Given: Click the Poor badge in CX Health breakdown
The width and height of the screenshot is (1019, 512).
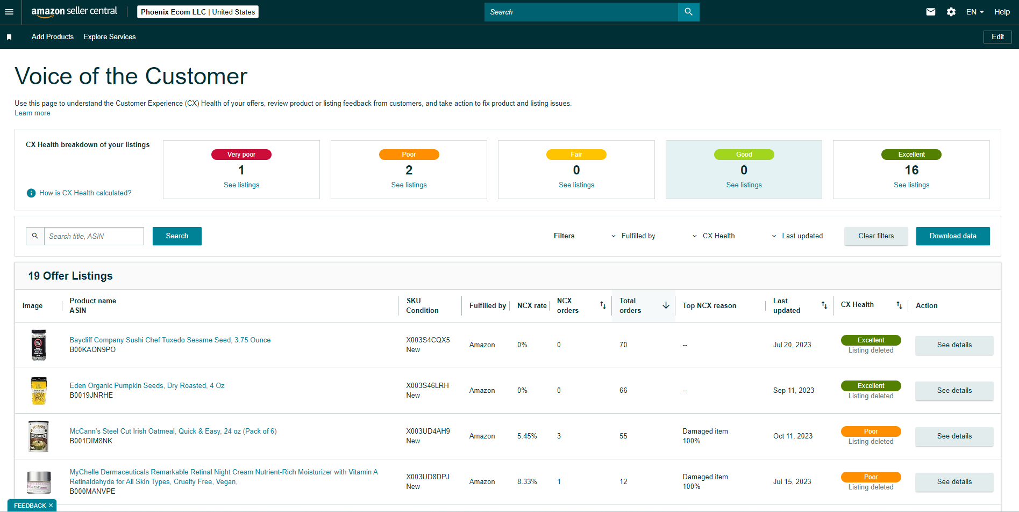Looking at the screenshot, I should pos(409,155).
